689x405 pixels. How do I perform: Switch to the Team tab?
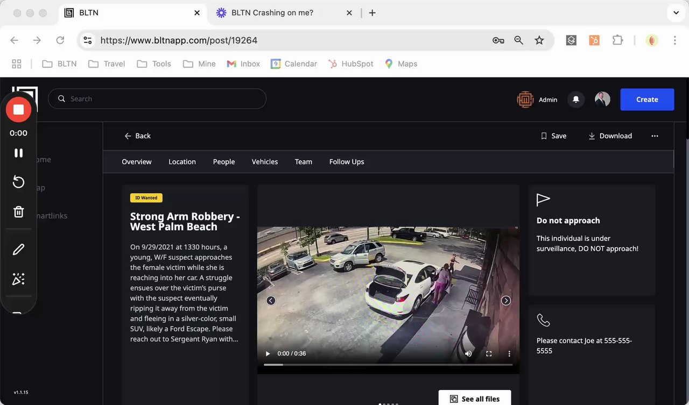304,162
